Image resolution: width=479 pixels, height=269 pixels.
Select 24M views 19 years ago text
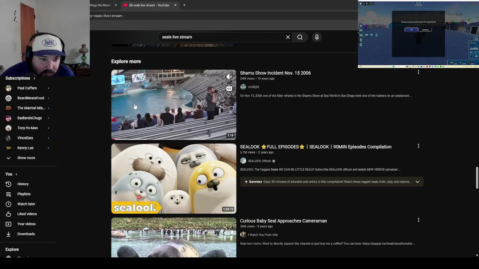click(257, 78)
